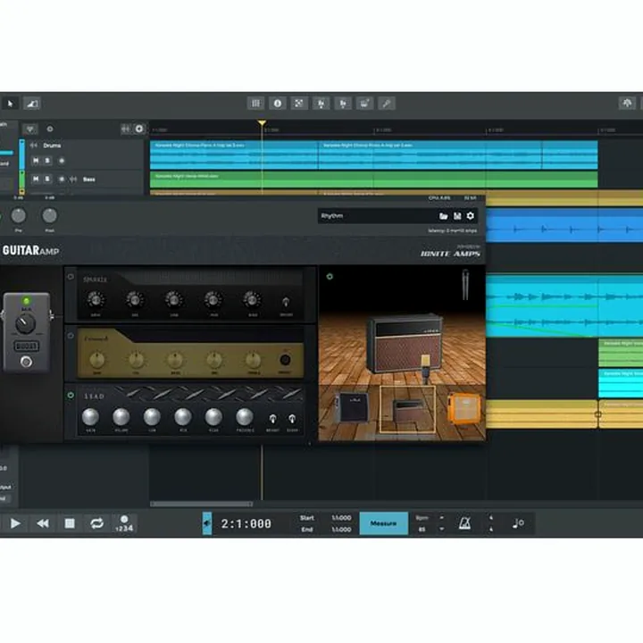Enable the Sparkle amp power button
Screen dimensions: 643x643
71,277
